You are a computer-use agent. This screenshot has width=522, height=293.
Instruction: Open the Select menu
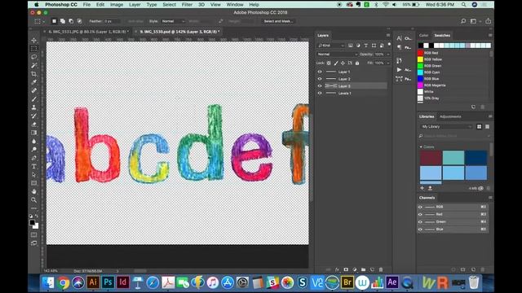pos(169,5)
